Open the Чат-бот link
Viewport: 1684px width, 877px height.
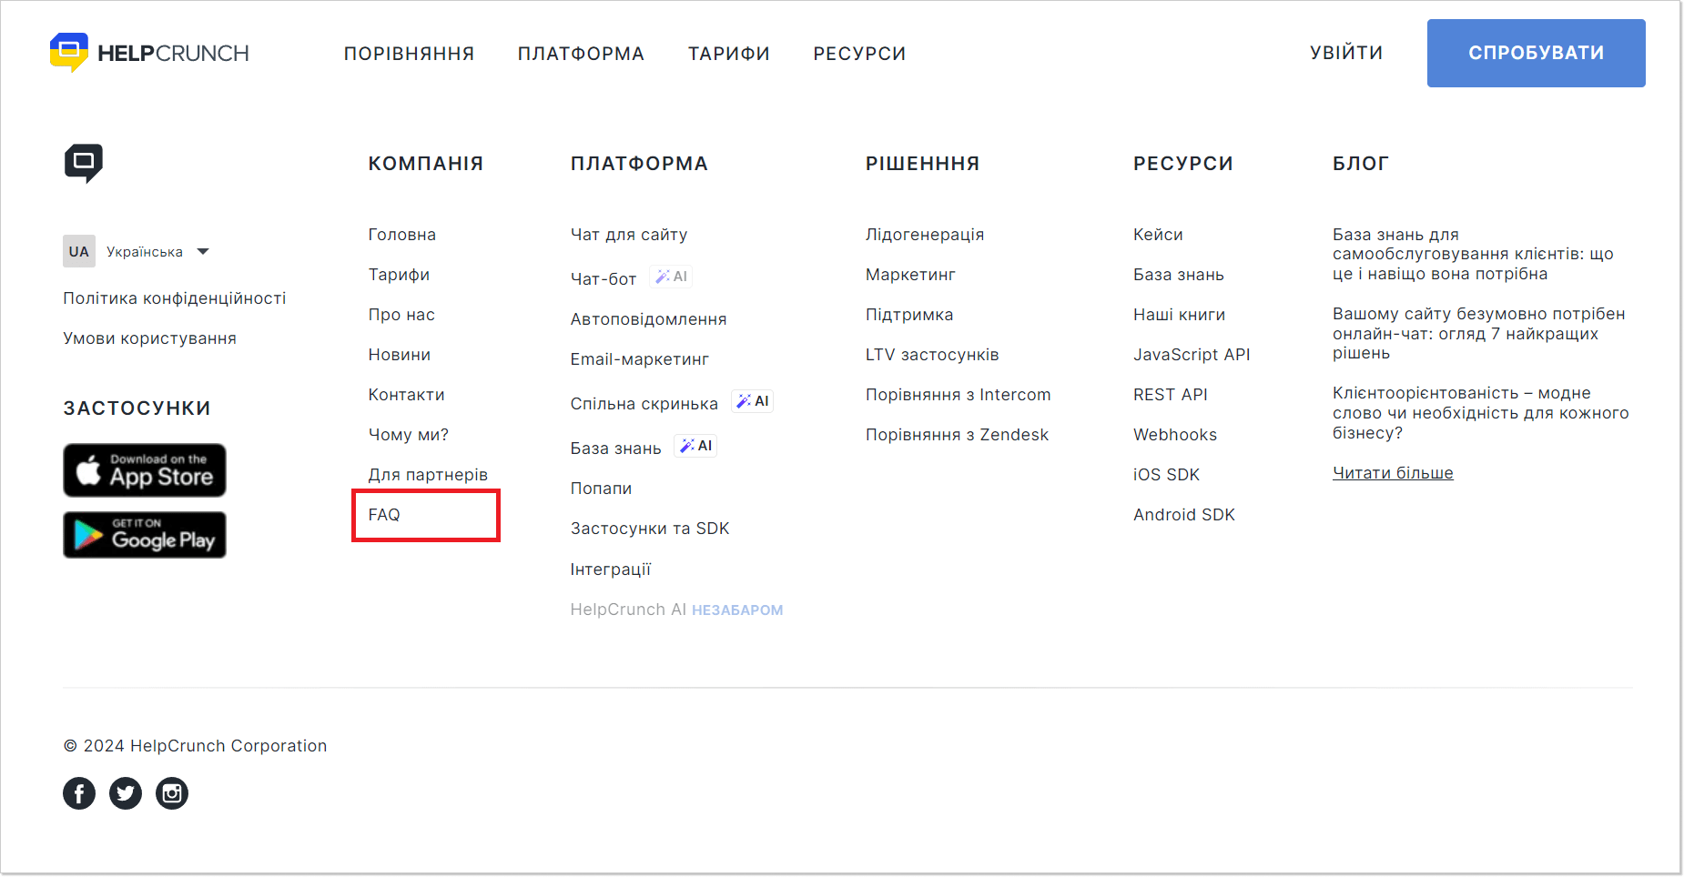pos(604,279)
